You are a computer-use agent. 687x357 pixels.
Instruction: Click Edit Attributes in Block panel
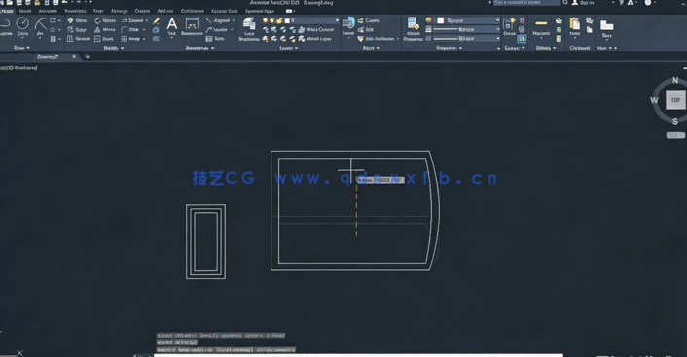tap(378, 39)
